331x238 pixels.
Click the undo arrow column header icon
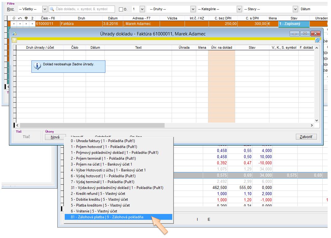(x=20, y=18)
